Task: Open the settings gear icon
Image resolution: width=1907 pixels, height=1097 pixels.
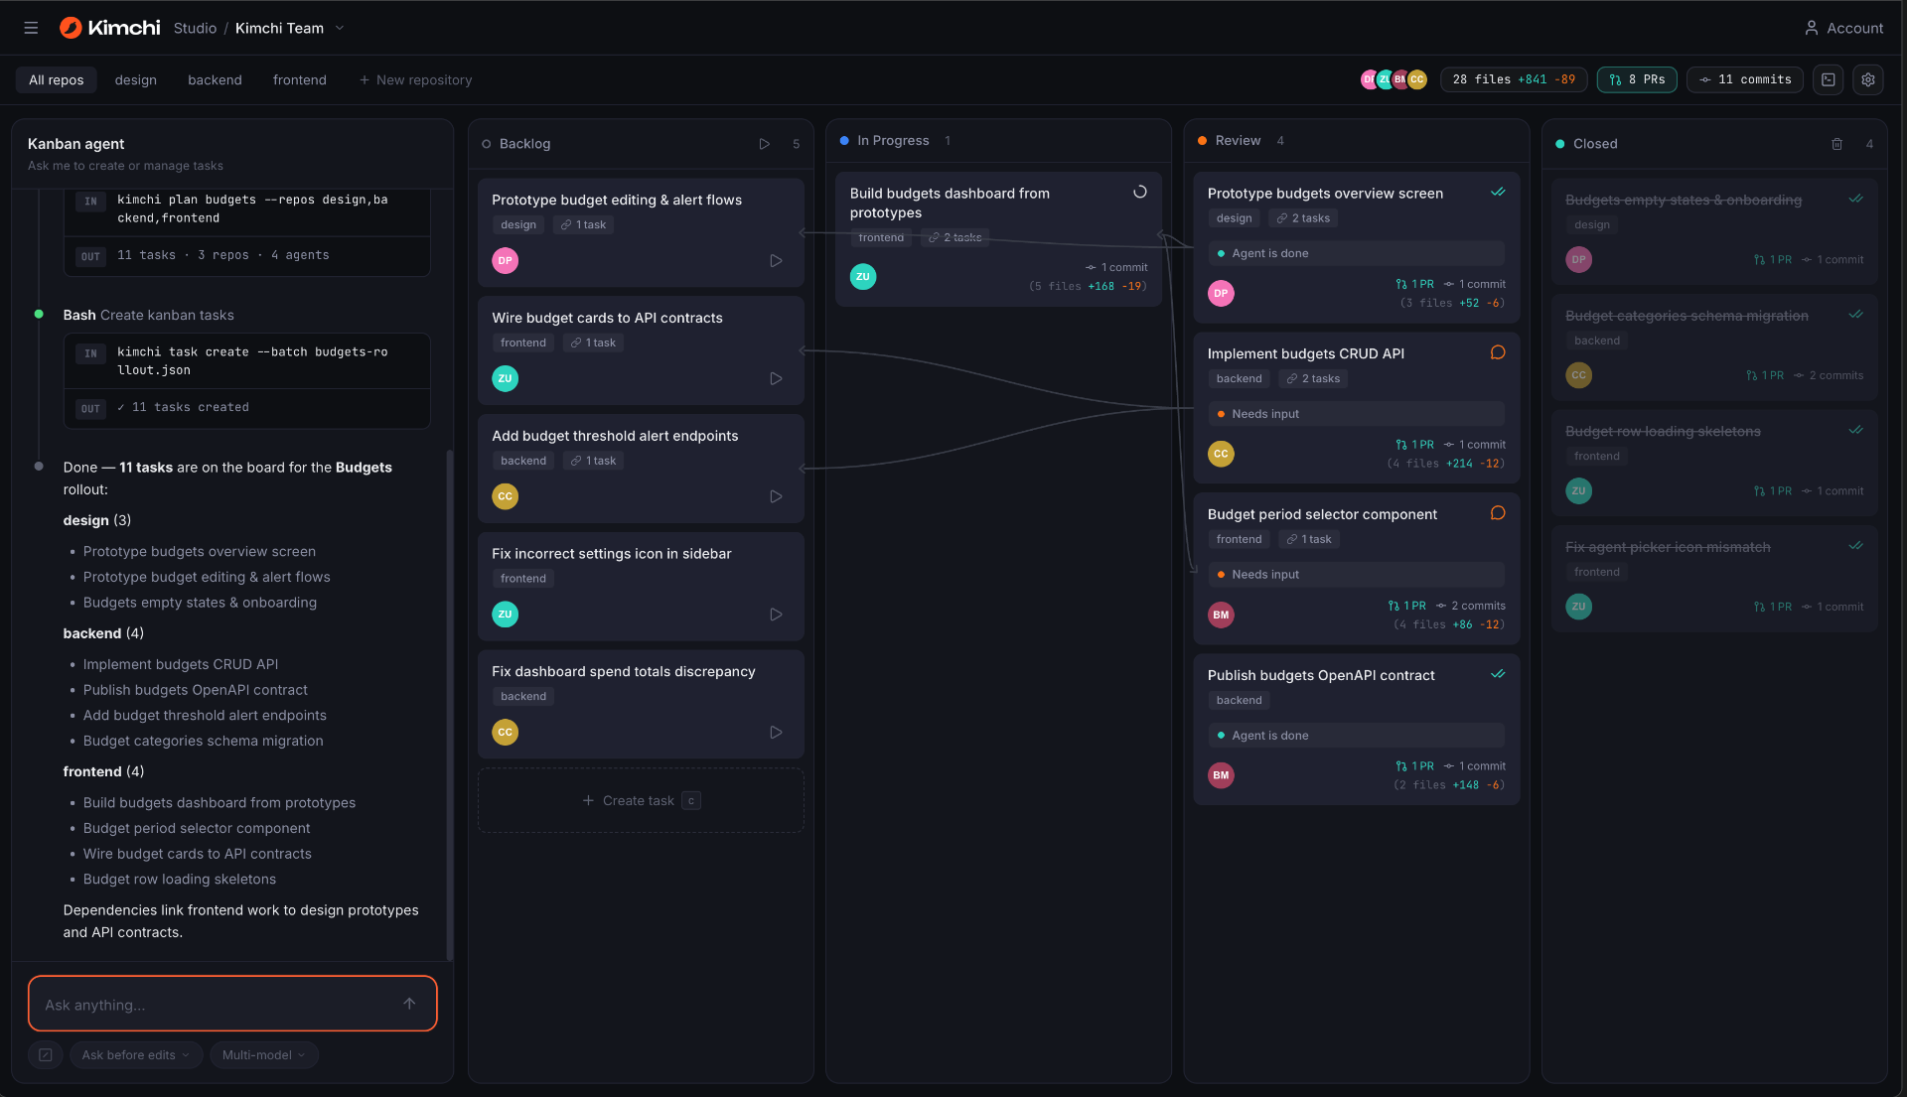Action: [x=1868, y=79]
